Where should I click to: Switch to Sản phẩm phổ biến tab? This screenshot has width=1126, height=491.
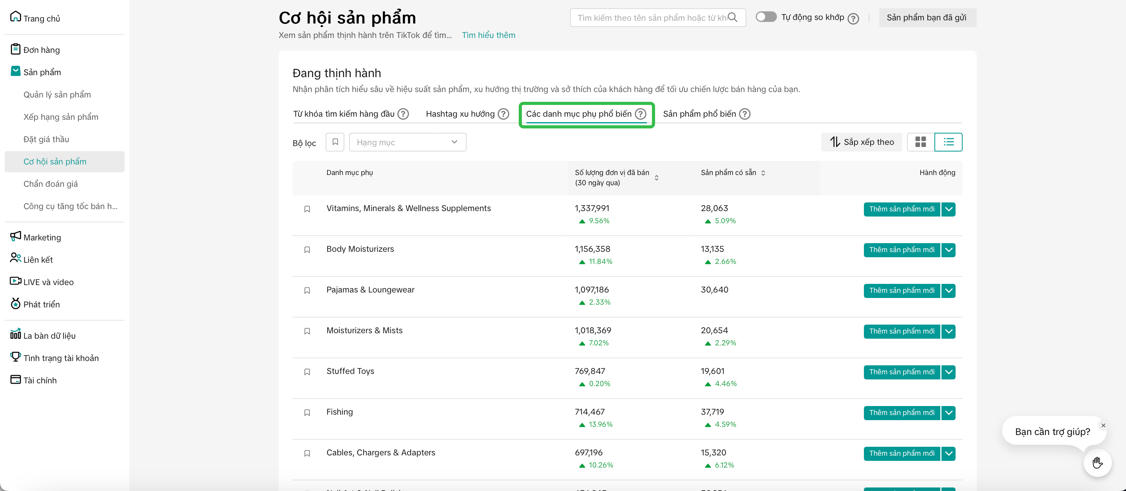point(699,114)
